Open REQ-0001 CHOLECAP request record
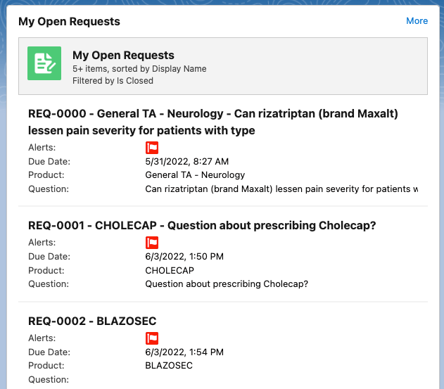The width and height of the screenshot is (444, 389). point(202,226)
